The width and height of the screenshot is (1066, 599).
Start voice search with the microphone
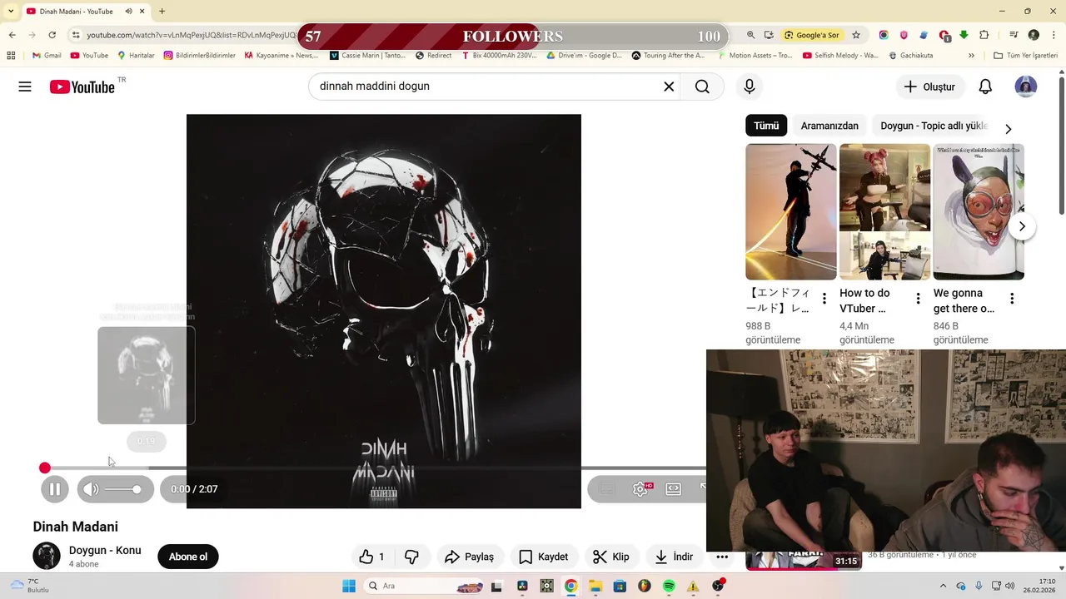pyautogui.click(x=750, y=87)
